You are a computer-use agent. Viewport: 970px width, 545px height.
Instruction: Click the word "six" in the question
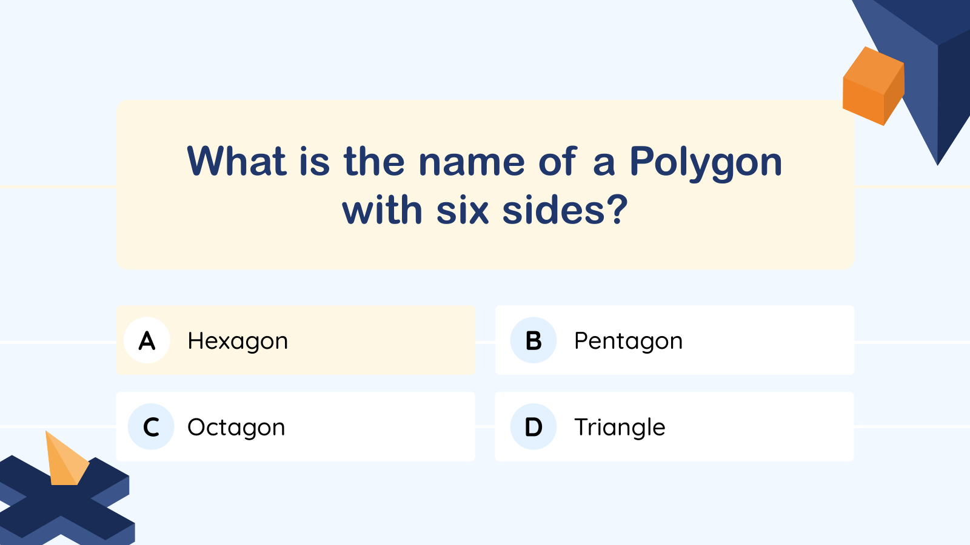click(463, 211)
